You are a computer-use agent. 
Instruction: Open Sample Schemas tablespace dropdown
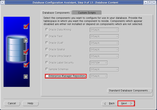pyautogui.click(x=104, y=70)
